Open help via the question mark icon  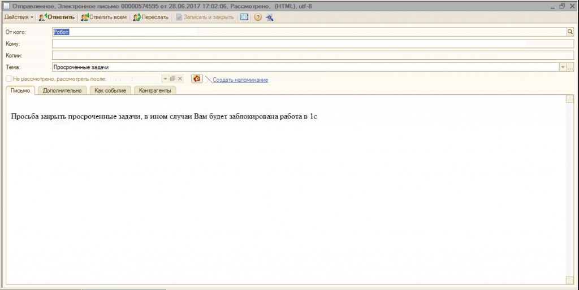[258, 17]
